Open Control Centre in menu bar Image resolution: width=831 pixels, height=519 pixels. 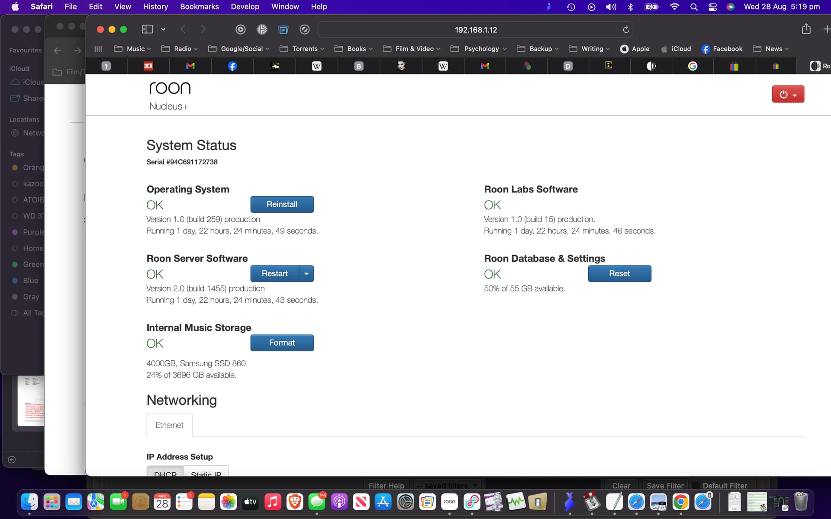point(712,6)
